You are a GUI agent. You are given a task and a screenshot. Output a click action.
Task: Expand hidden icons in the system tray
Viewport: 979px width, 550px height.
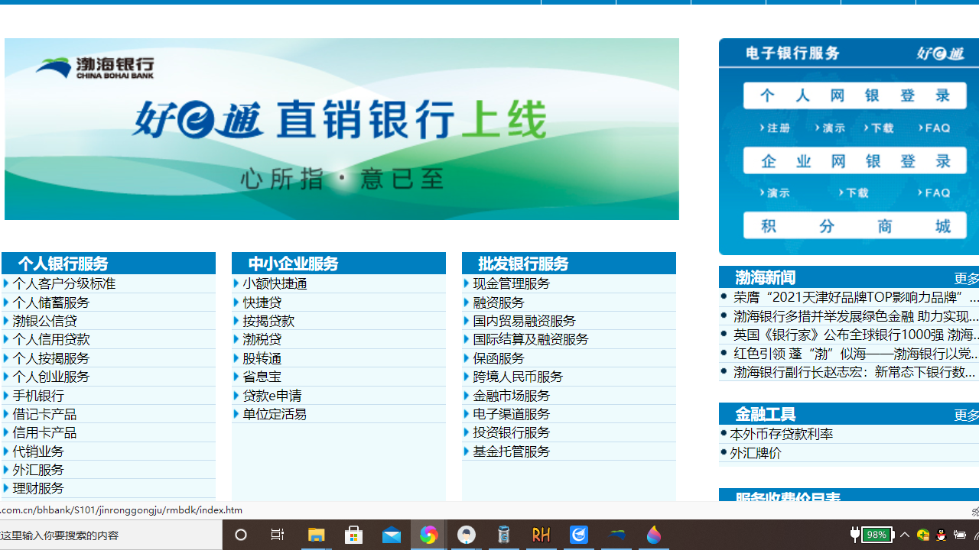tap(904, 535)
